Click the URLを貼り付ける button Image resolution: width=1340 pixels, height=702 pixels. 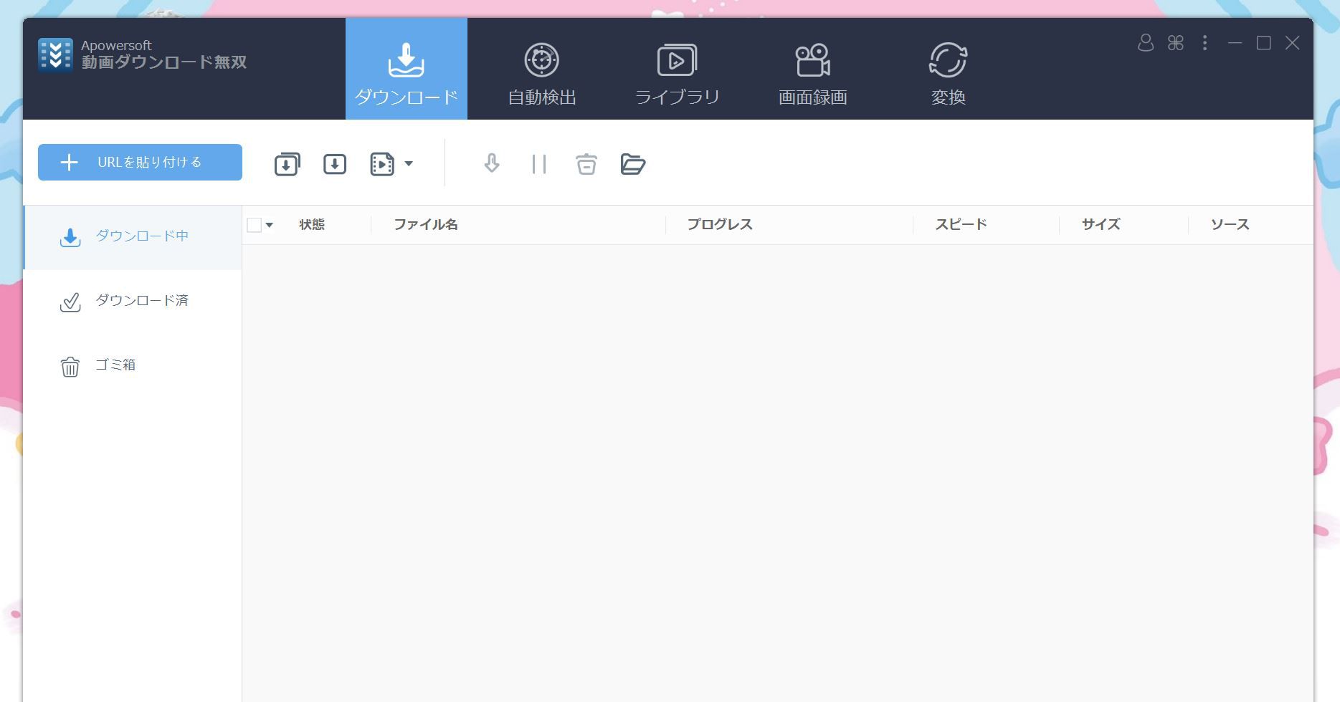139,162
